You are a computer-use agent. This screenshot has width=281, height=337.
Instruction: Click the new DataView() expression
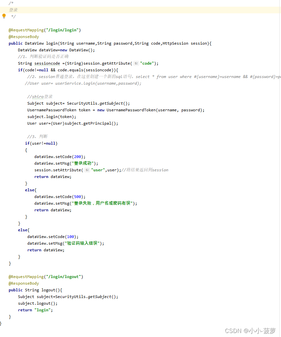(x=75, y=50)
